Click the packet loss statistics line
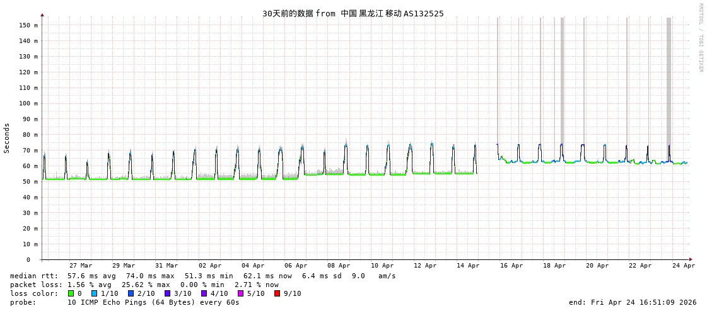Viewport: 707px width, 311px height. 144,285
